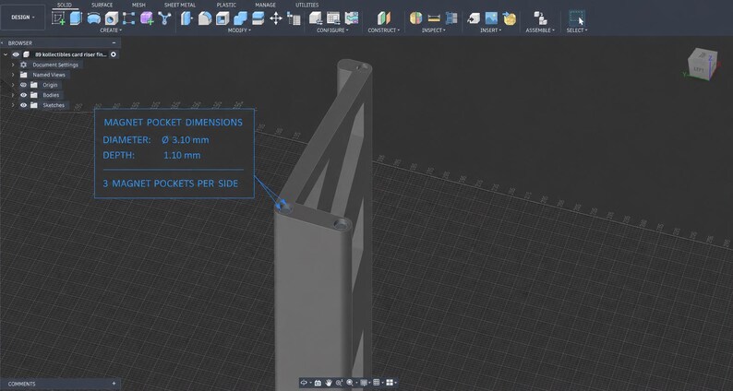Expand Comments panel with plus button
The width and height of the screenshot is (733, 391).
[114, 384]
